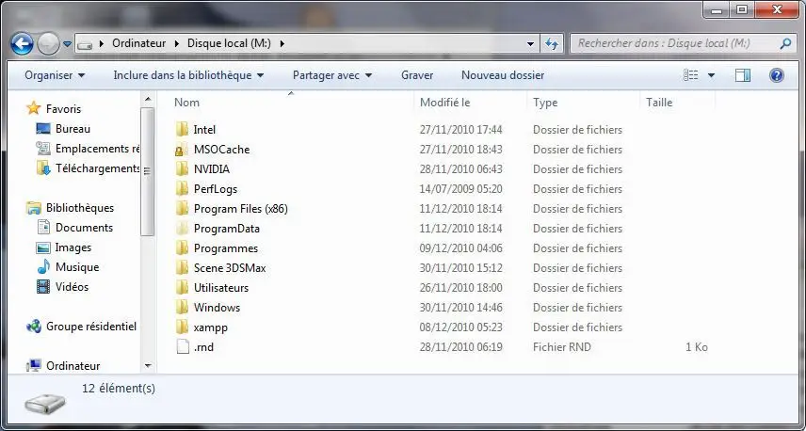Click the Fichier RND type cell
Screen dimensions: 806x431
(x=562, y=347)
